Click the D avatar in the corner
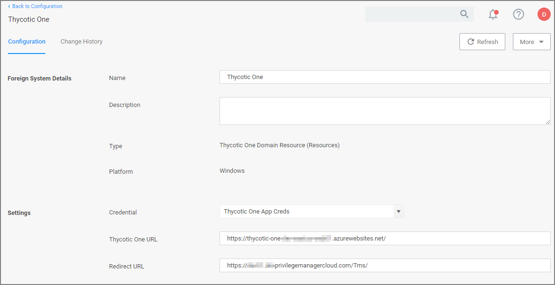 pos(544,14)
